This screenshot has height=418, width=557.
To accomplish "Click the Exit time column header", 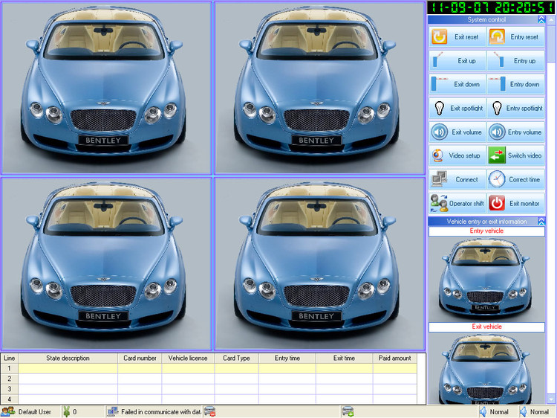I will [x=344, y=358].
